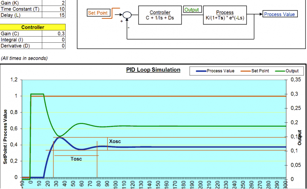Select the Xosc annotation label
The image size is (307, 189).
115,142
